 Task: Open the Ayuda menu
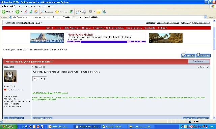tap(50, 6)
